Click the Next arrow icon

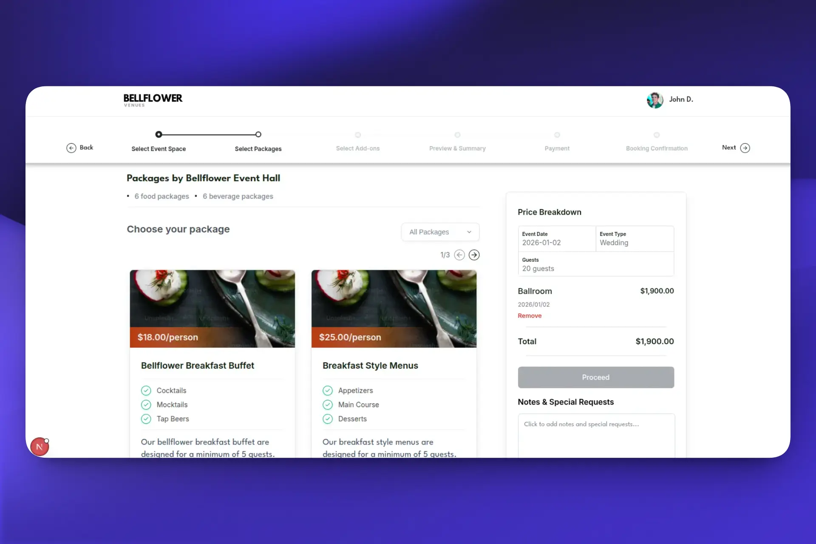[x=745, y=148]
